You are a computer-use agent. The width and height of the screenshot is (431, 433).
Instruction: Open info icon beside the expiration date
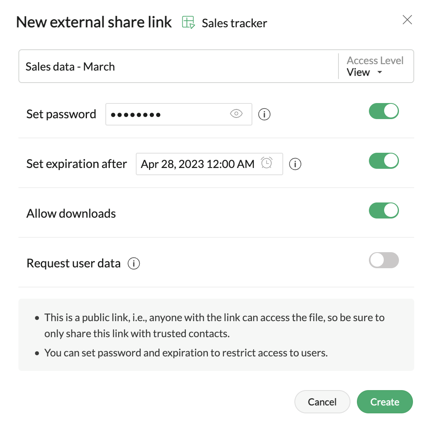point(295,164)
